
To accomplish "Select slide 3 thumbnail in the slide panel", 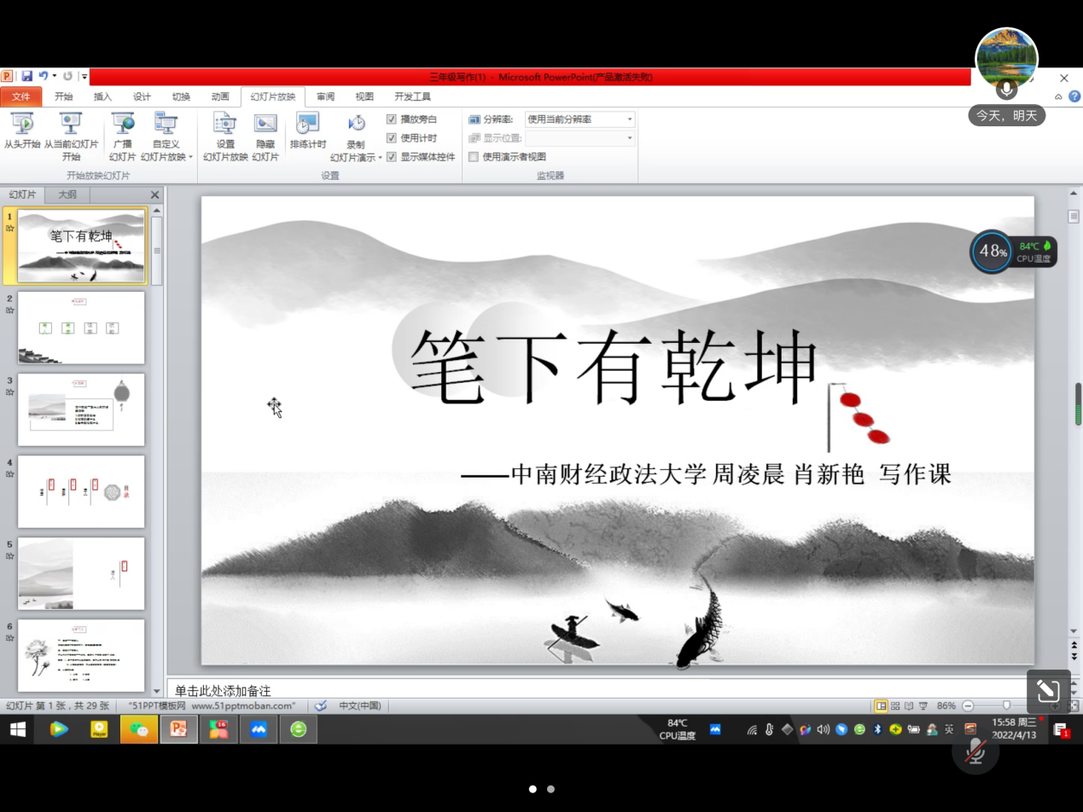I will [x=81, y=409].
